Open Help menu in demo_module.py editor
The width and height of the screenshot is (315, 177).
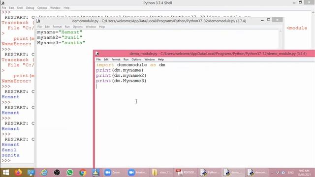click(x=160, y=59)
